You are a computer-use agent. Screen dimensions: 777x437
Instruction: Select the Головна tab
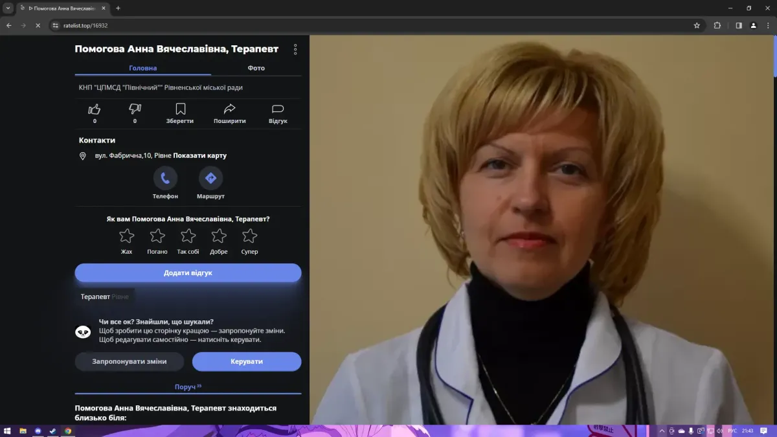pos(142,68)
